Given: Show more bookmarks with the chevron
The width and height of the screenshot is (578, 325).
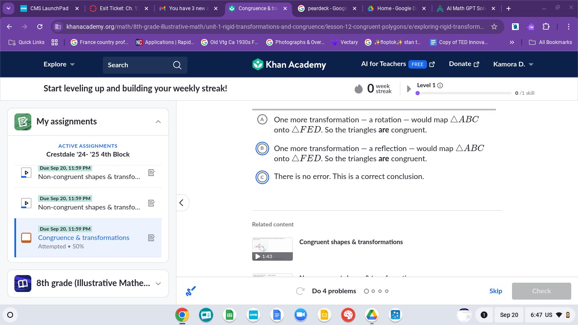Looking at the screenshot, I should [x=512, y=42].
